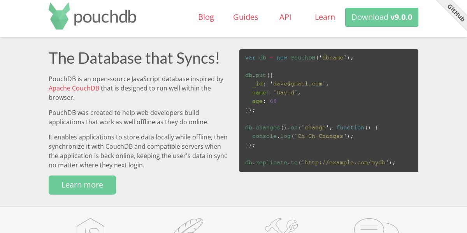This screenshot has height=233, width=467.
Task: Click the db.replicate.to code line
Action: pyautogui.click(x=320, y=162)
